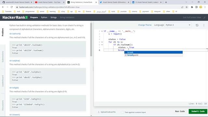This screenshot has width=208, height=117.
Task: Click the upload icon beside Upload Code as File
Action: tap(98, 112)
